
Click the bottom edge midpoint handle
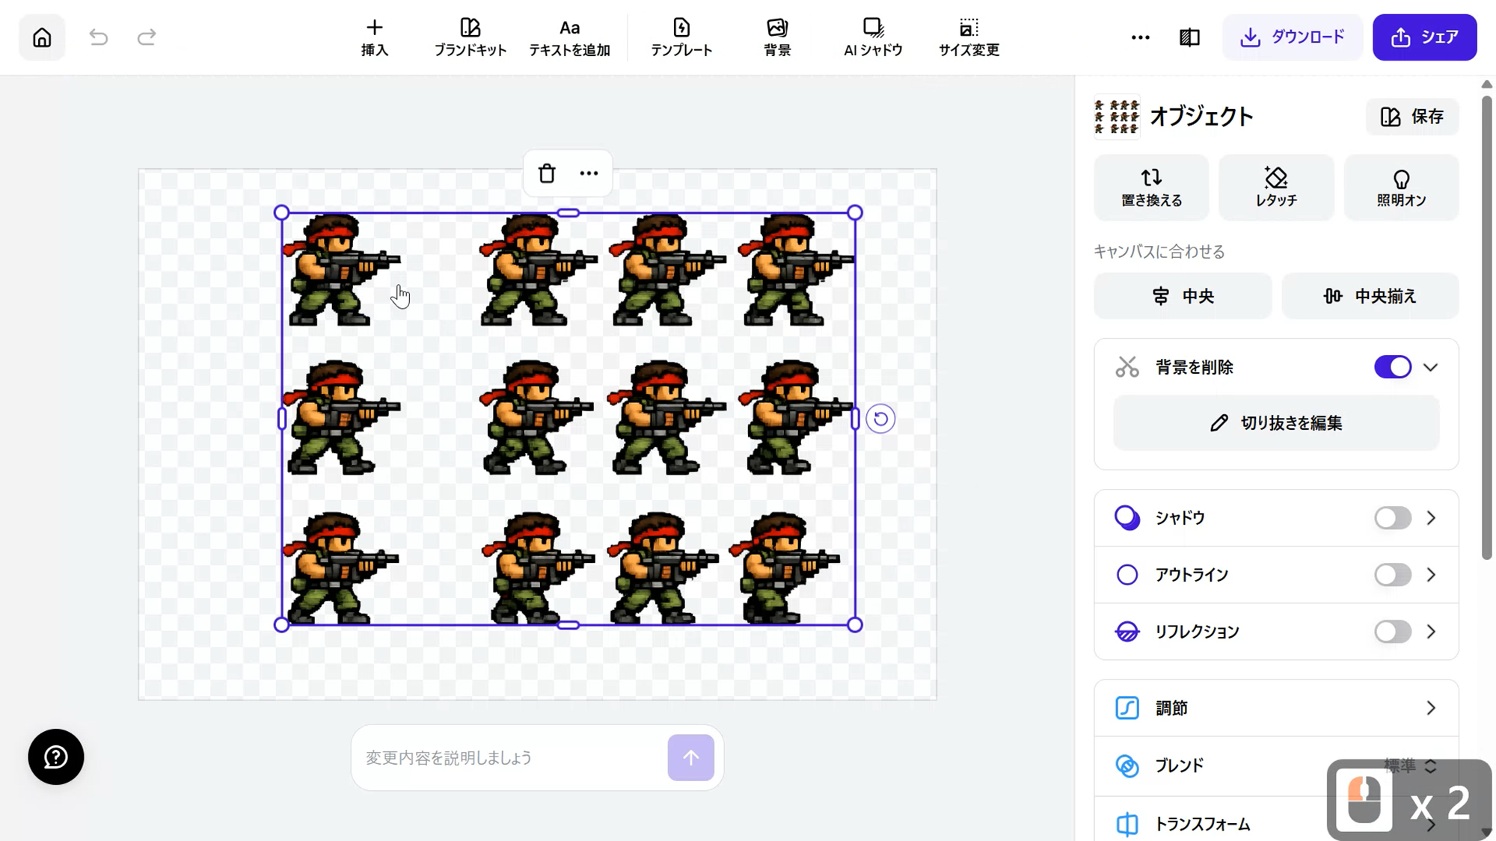point(568,625)
